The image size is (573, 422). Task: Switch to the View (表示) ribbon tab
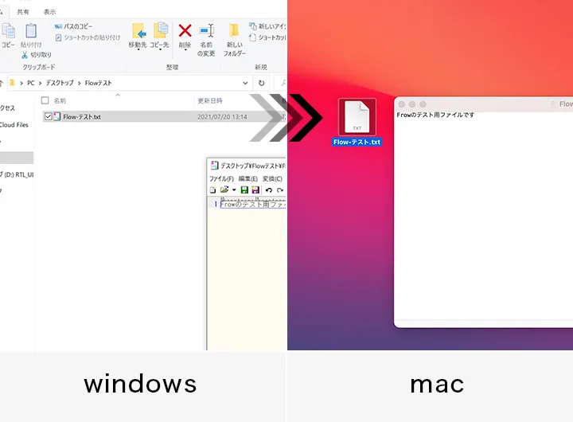pos(49,12)
